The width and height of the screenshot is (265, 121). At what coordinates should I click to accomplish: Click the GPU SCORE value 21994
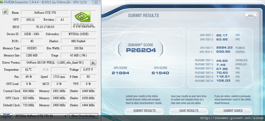click(x=120, y=73)
